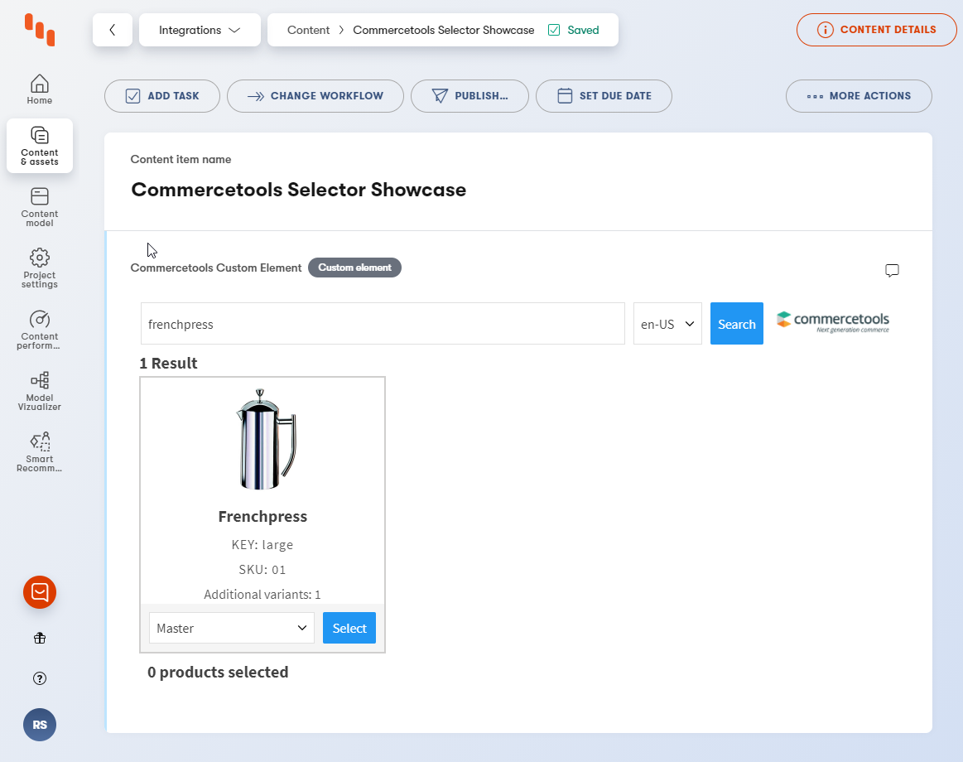Viewport: 963px width, 762px height.
Task: Expand the Integrations project dropdown
Action: [200, 30]
